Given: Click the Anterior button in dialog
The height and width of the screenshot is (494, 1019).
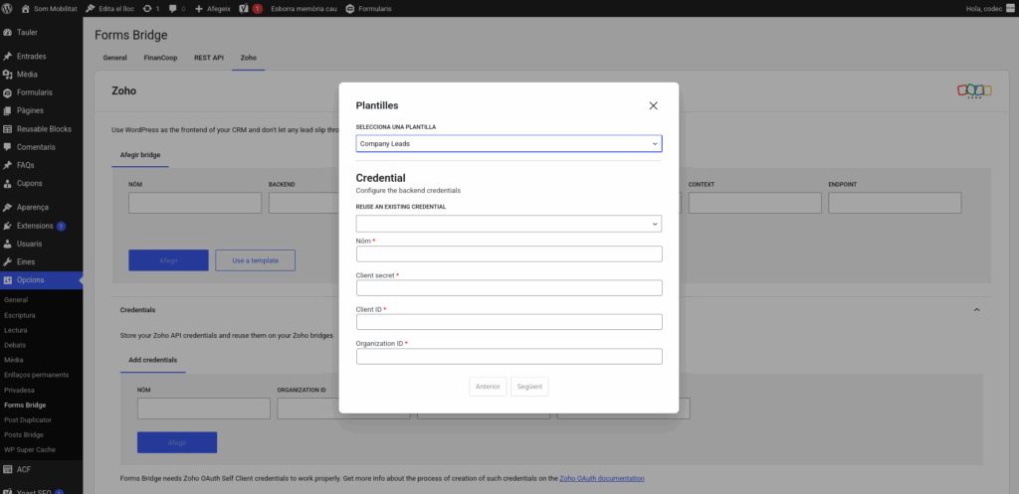Looking at the screenshot, I should tap(488, 387).
